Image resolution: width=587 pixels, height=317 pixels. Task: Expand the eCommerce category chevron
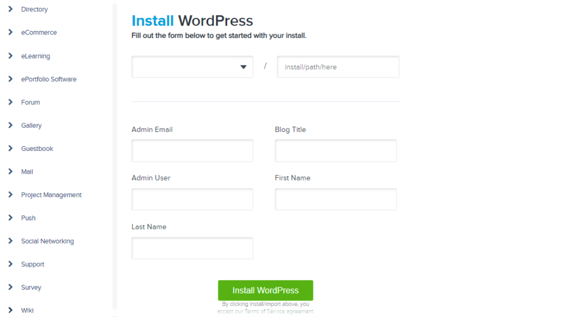[10, 32]
